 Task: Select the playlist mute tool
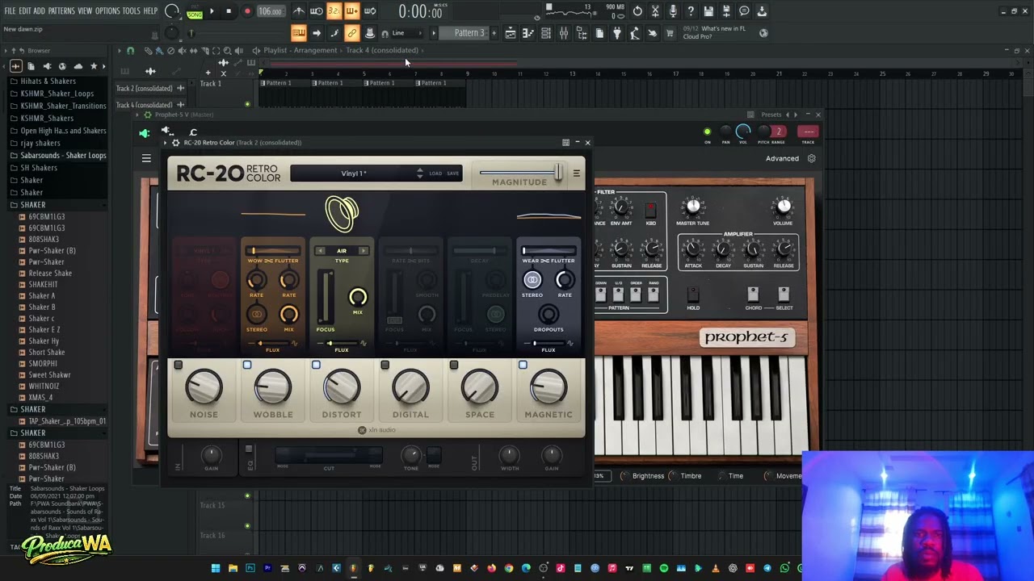click(183, 50)
